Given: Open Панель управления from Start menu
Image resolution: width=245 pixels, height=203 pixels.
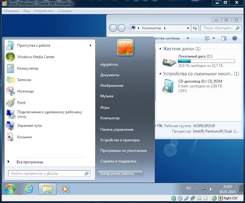Looking at the screenshot, I should pyautogui.click(x=117, y=130).
